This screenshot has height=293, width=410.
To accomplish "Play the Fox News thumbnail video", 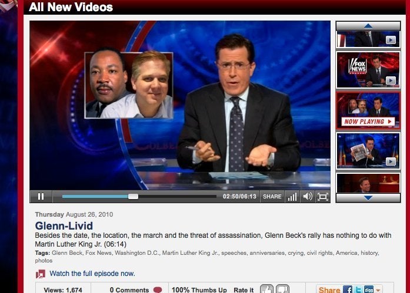I will click(x=368, y=70).
